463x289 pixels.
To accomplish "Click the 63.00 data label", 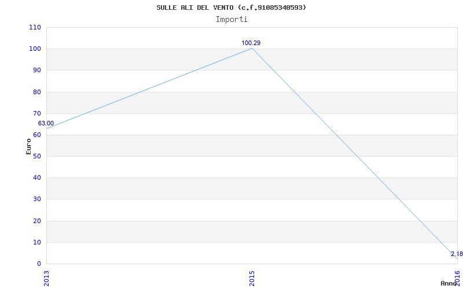I will tap(46, 123).
